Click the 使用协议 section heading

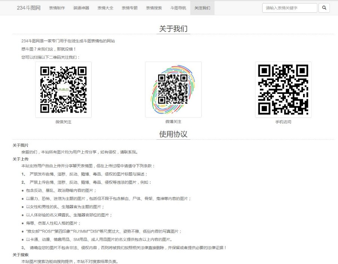pos(173,134)
